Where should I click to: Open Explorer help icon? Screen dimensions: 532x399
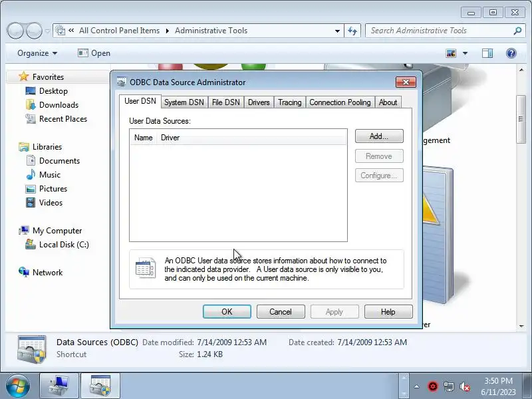(x=511, y=53)
